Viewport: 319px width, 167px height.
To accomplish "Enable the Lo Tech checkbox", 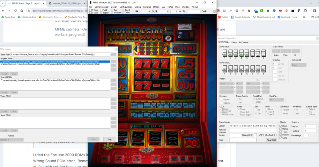I will (276, 135).
